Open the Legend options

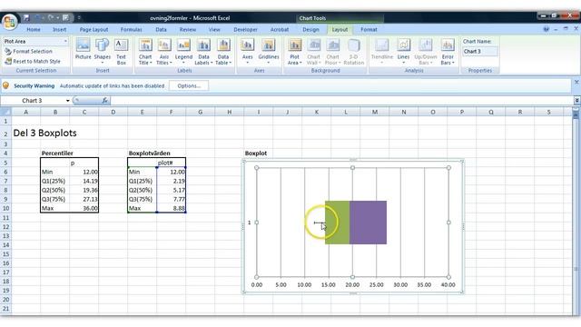click(x=183, y=51)
